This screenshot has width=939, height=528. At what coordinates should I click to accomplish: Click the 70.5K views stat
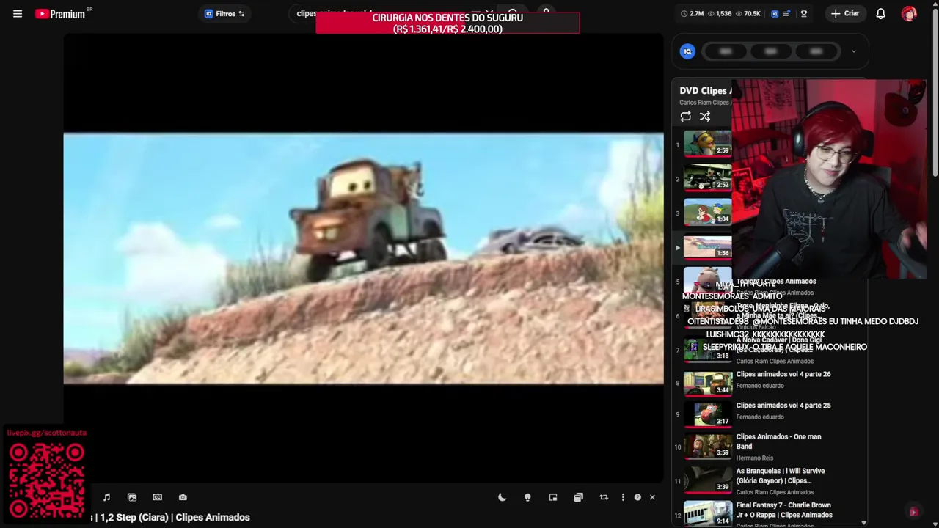tap(748, 14)
